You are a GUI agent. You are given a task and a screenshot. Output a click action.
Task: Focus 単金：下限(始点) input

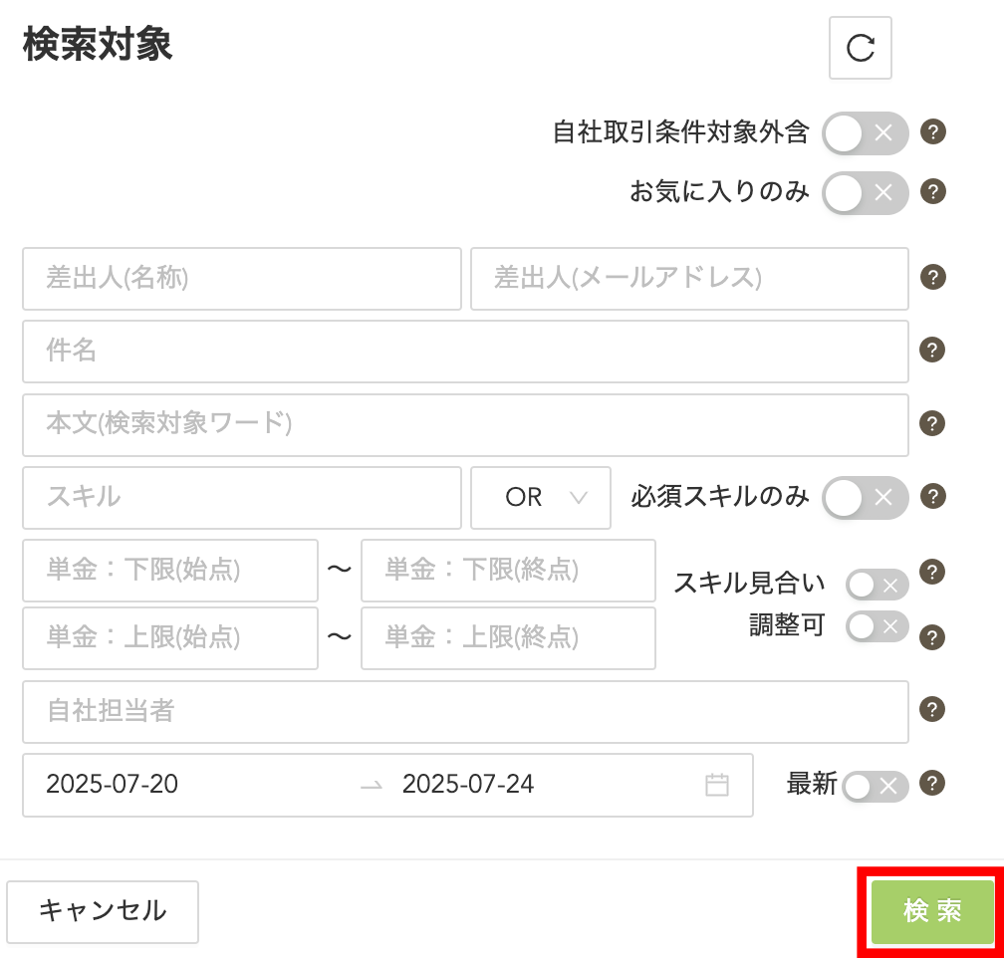170,570
